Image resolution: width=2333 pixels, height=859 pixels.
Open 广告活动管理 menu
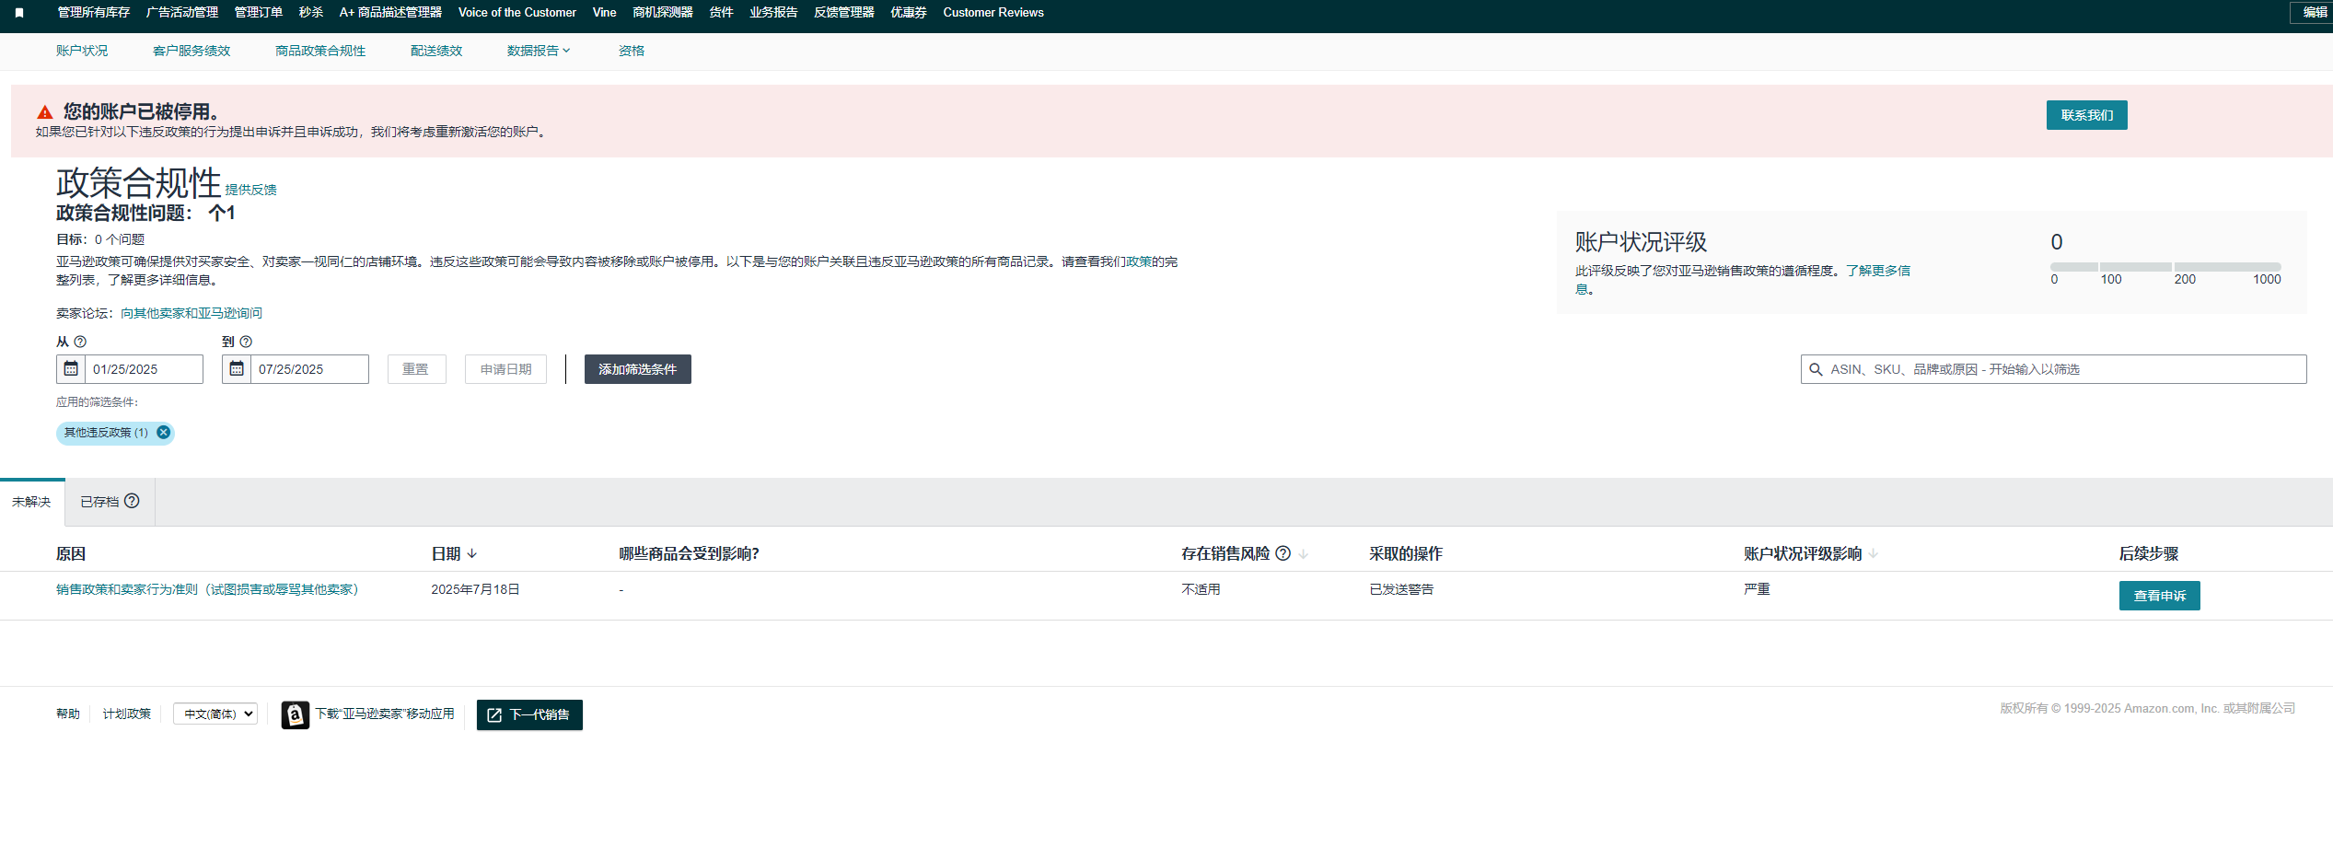(x=182, y=13)
